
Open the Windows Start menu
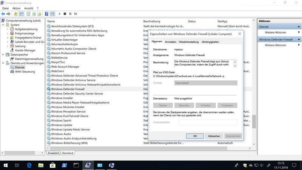6,165
